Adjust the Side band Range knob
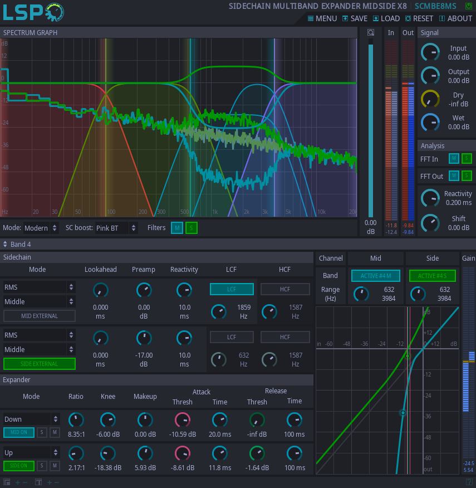The height and width of the screenshot is (488, 476). coord(418,294)
